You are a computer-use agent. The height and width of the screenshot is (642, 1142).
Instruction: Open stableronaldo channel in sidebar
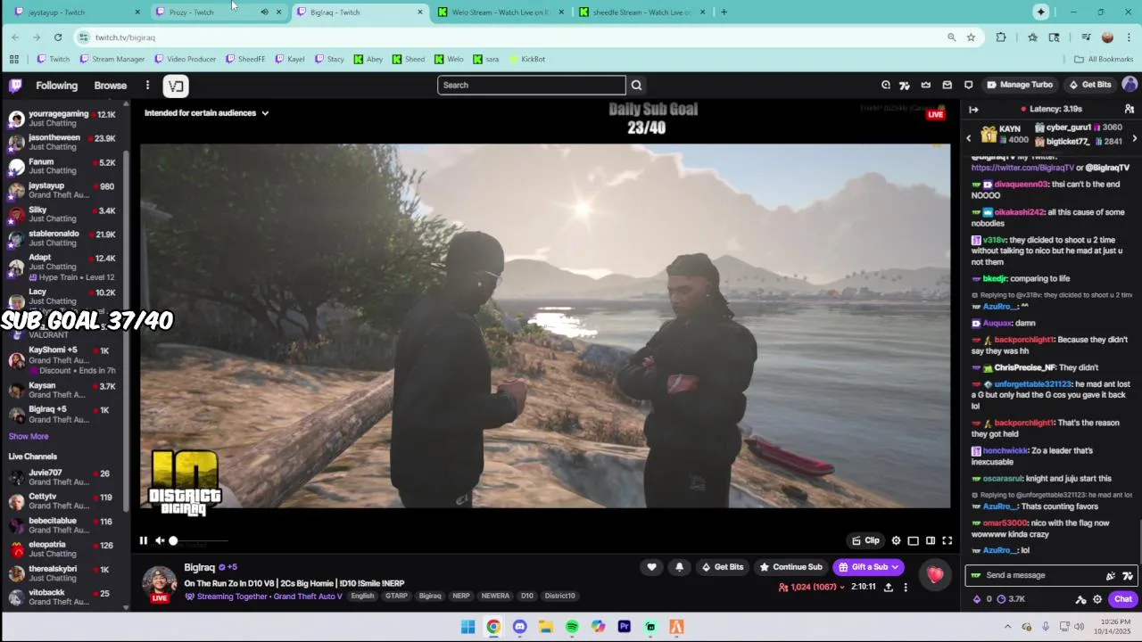coord(62,238)
